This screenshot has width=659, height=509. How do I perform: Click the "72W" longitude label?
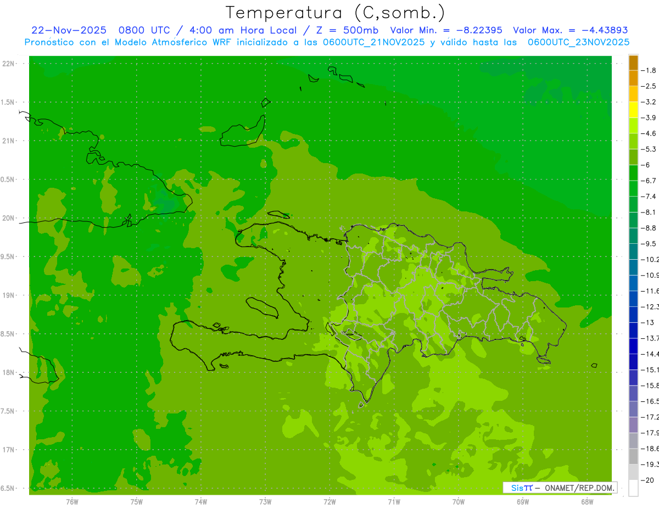pyautogui.click(x=329, y=501)
